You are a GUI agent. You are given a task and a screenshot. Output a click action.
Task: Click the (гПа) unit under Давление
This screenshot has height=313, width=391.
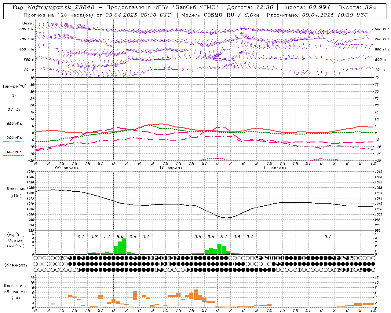point(16,196)
